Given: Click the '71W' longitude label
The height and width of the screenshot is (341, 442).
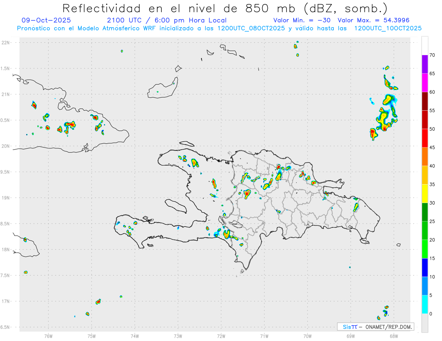Looking at the screenshot, I should [x=264, y=336].
